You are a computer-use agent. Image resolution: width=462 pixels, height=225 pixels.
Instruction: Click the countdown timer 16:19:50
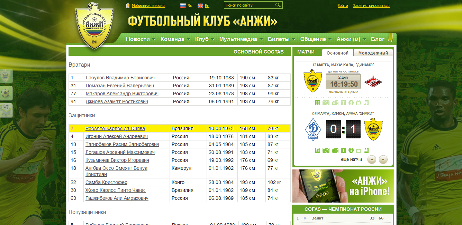pos(343,84)
